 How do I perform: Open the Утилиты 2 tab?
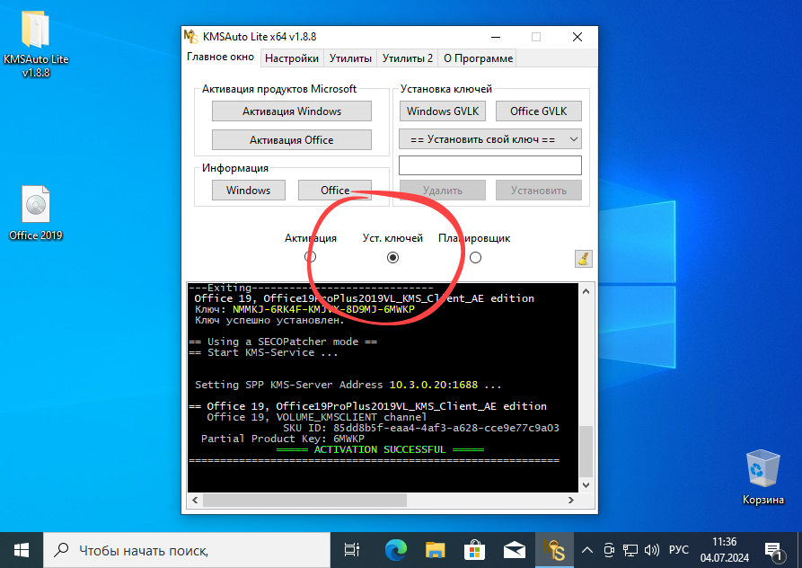(407, 58)
